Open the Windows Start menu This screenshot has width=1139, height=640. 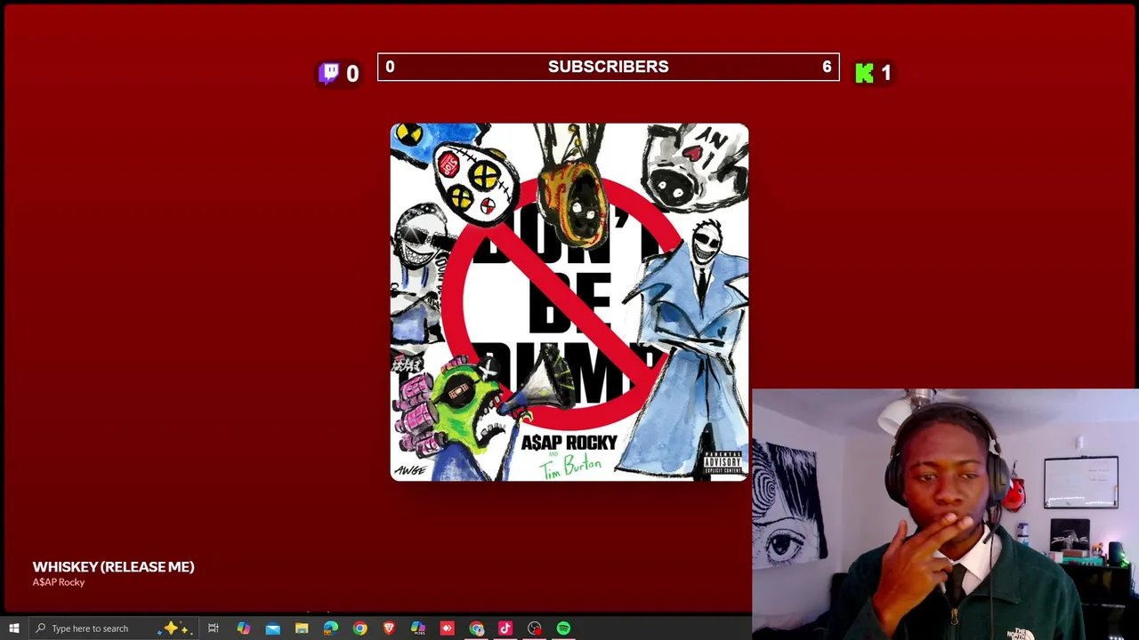(x=13, y=628)
